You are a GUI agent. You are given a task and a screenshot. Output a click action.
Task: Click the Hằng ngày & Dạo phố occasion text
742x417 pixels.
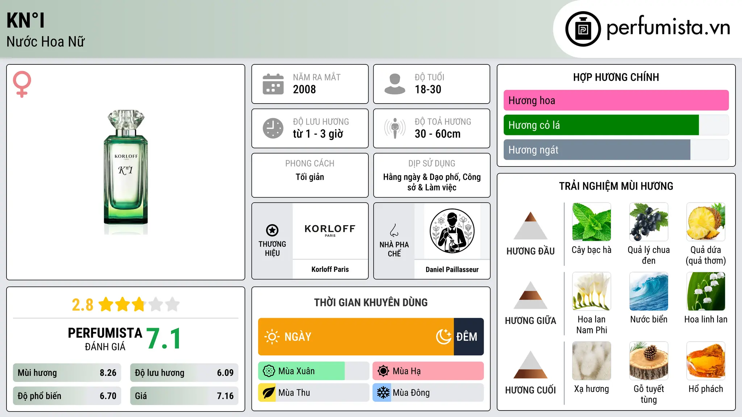[432, 182]
